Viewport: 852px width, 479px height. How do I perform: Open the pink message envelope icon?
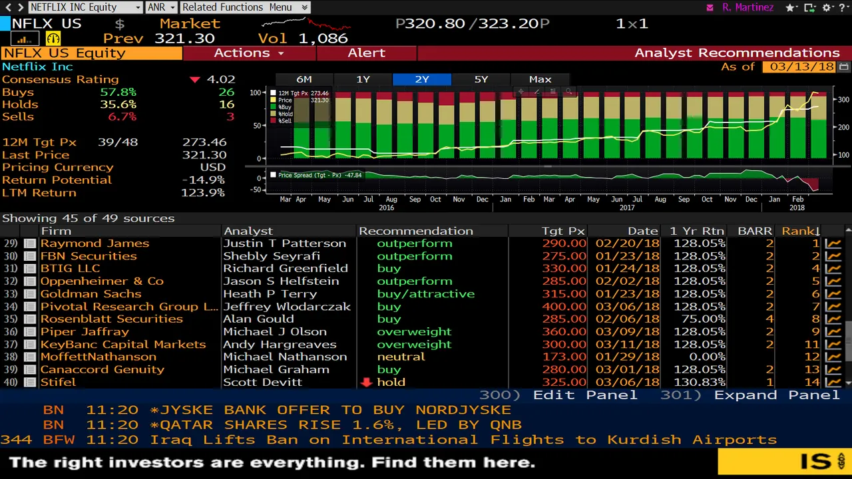[710, 7]
